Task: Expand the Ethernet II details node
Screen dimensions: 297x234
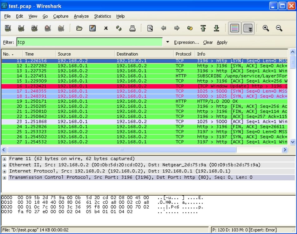Action: (4, 165)
